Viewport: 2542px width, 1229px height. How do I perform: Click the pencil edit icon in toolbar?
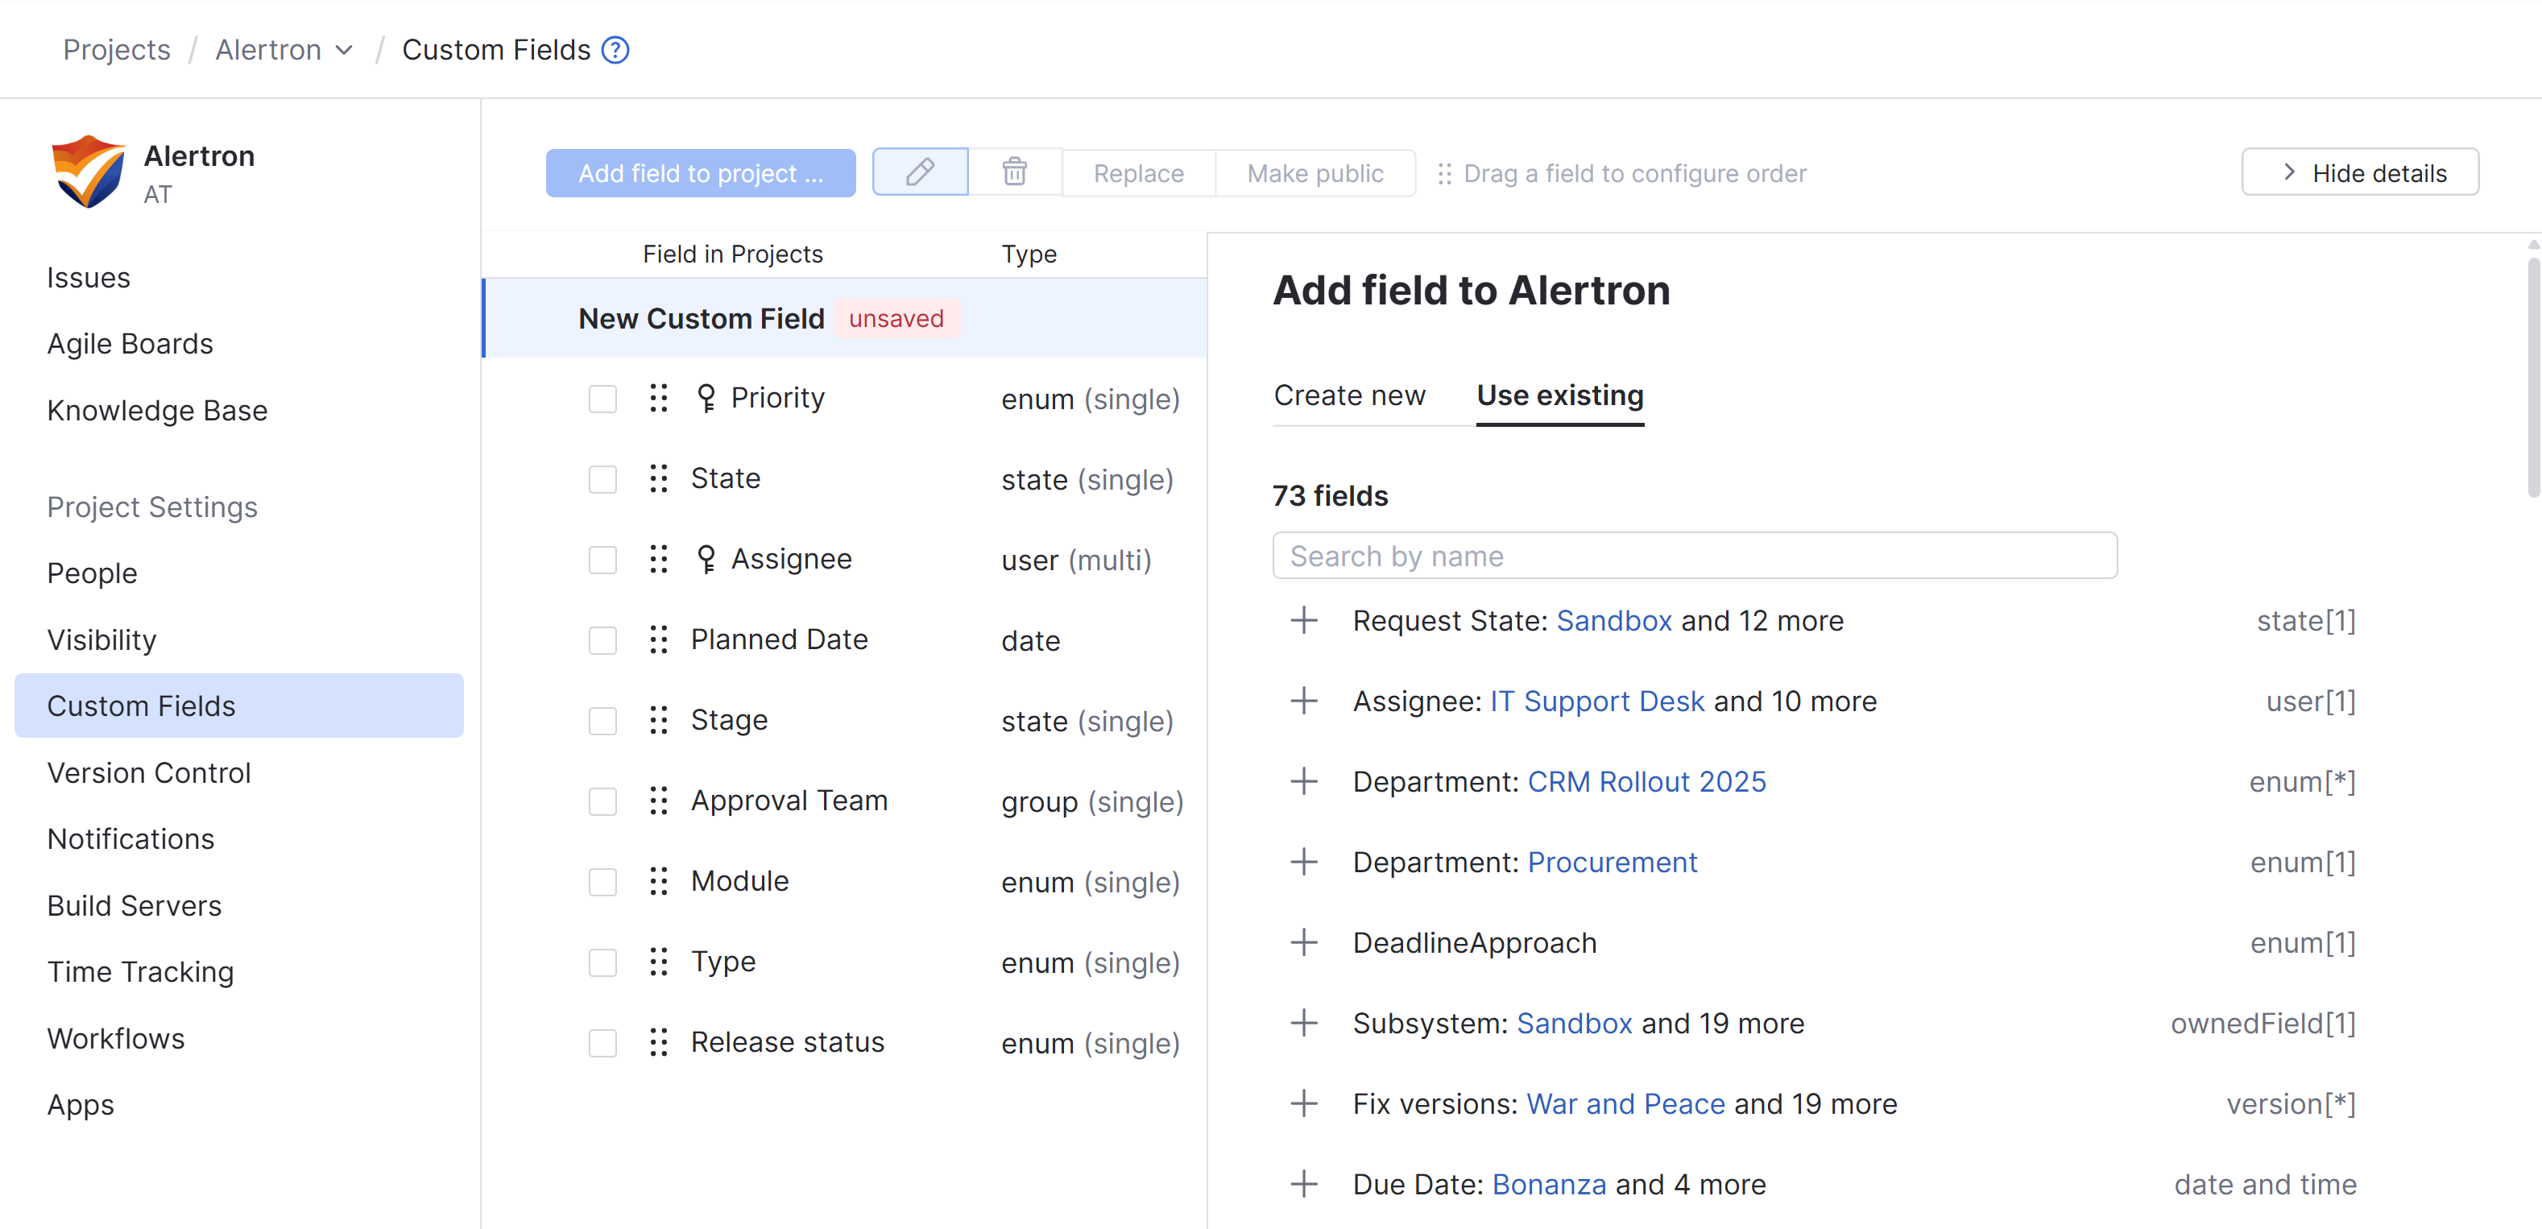(x=920, y=172)
